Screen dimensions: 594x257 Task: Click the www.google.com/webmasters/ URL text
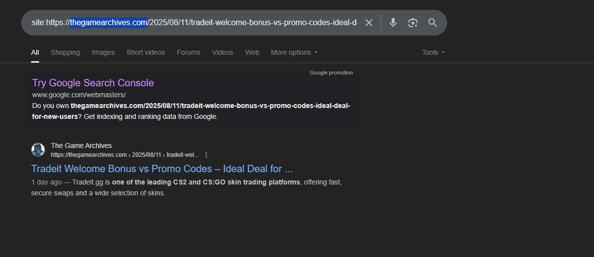[x=79, y=95]
